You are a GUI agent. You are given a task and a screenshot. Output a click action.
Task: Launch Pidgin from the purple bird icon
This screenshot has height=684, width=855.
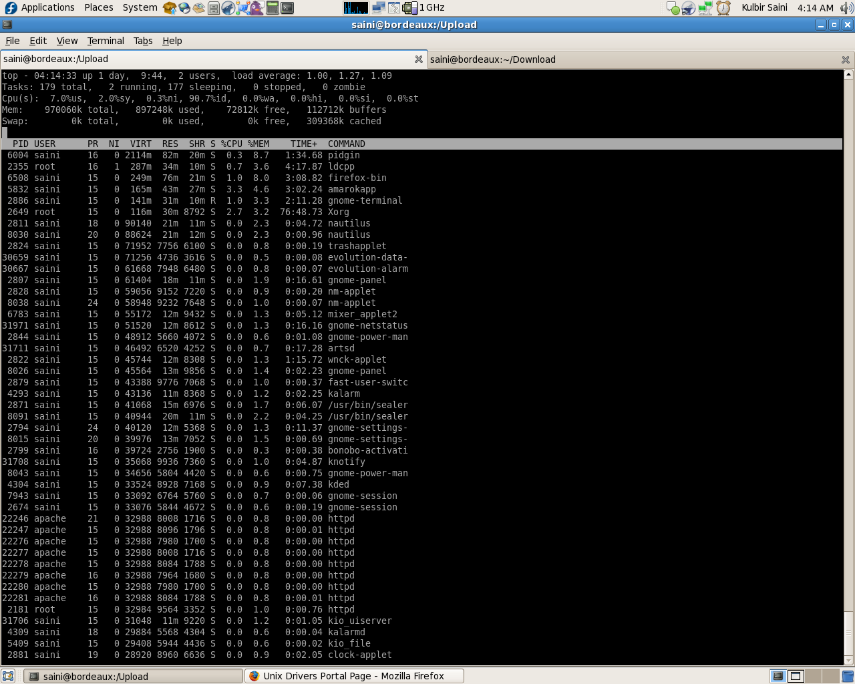click(257, 8)
